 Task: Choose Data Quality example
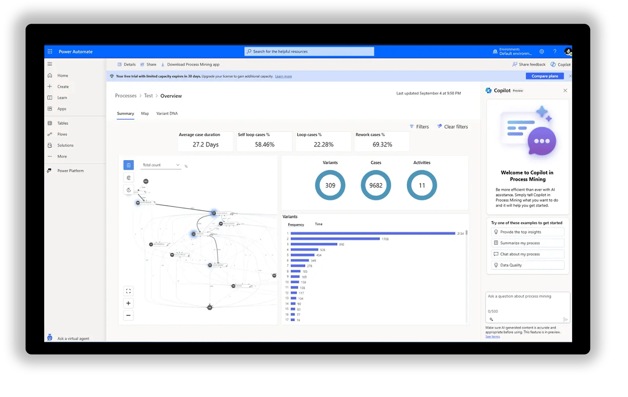click(528, 265)
